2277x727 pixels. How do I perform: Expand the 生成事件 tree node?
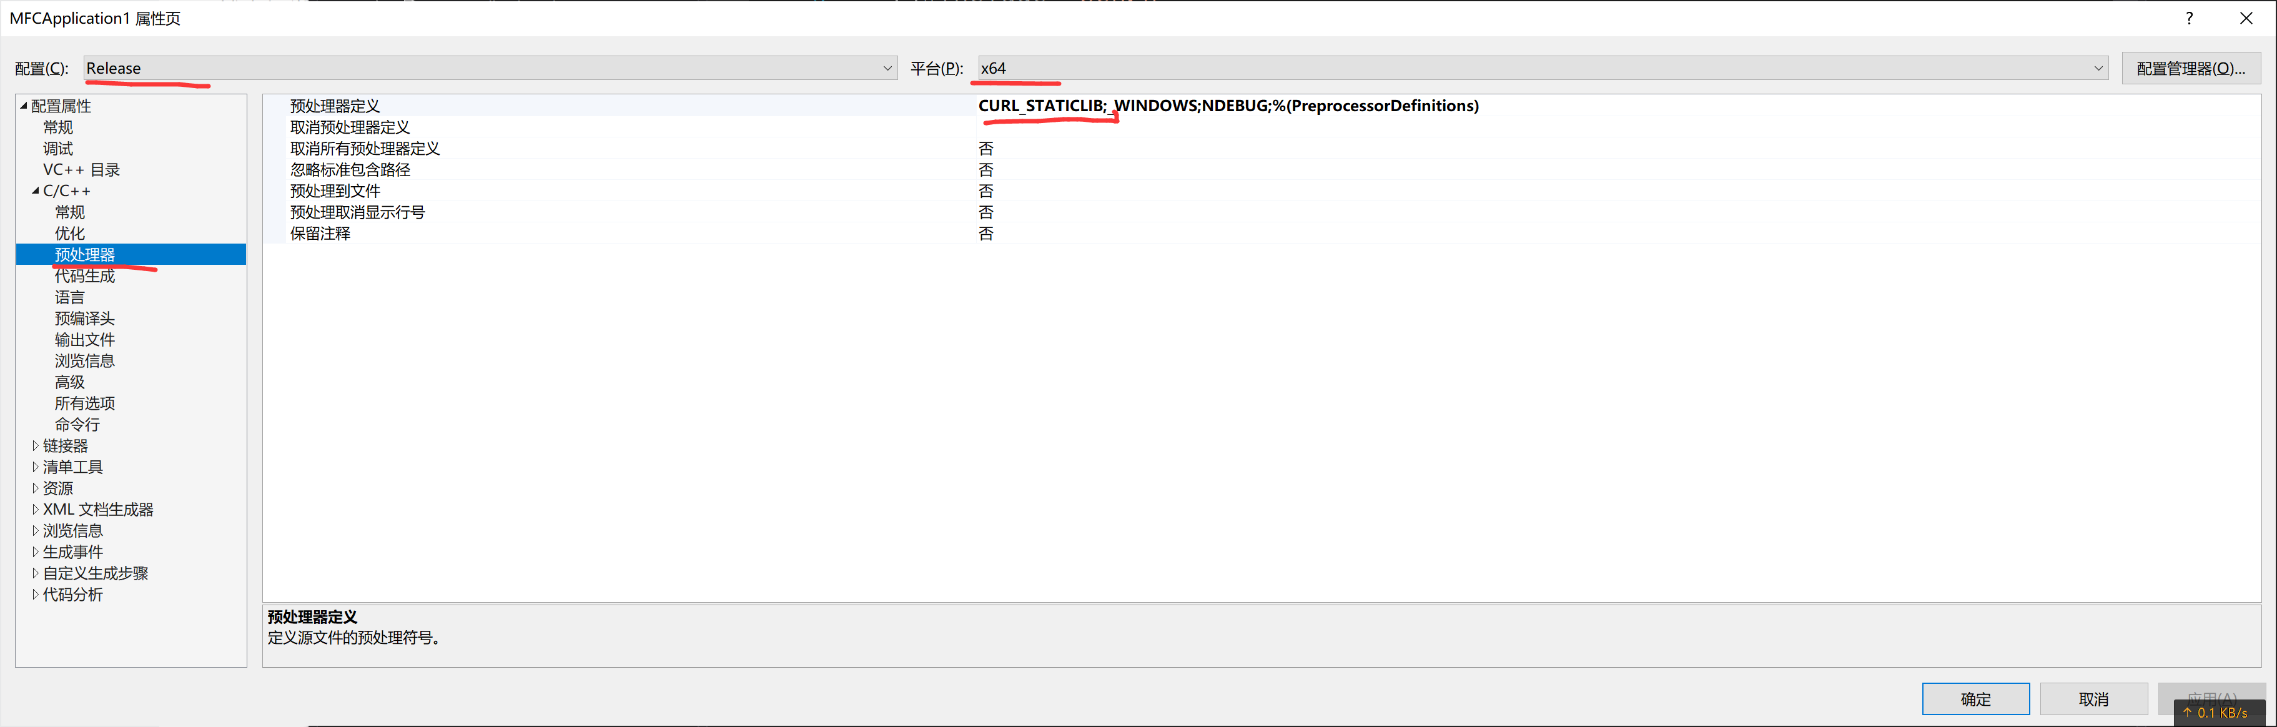coord(36,552)
